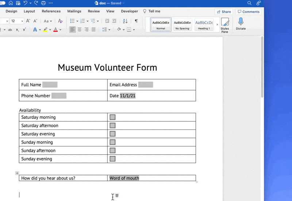Sort text with the A-Z sort icon
The width and height of the screenshot is (292, 201).
[125, 21]
